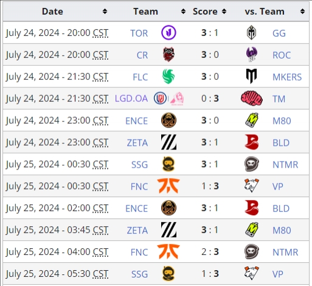Open the MKERS team link
This screenshot has height=286, width=312.
(287, 77)
